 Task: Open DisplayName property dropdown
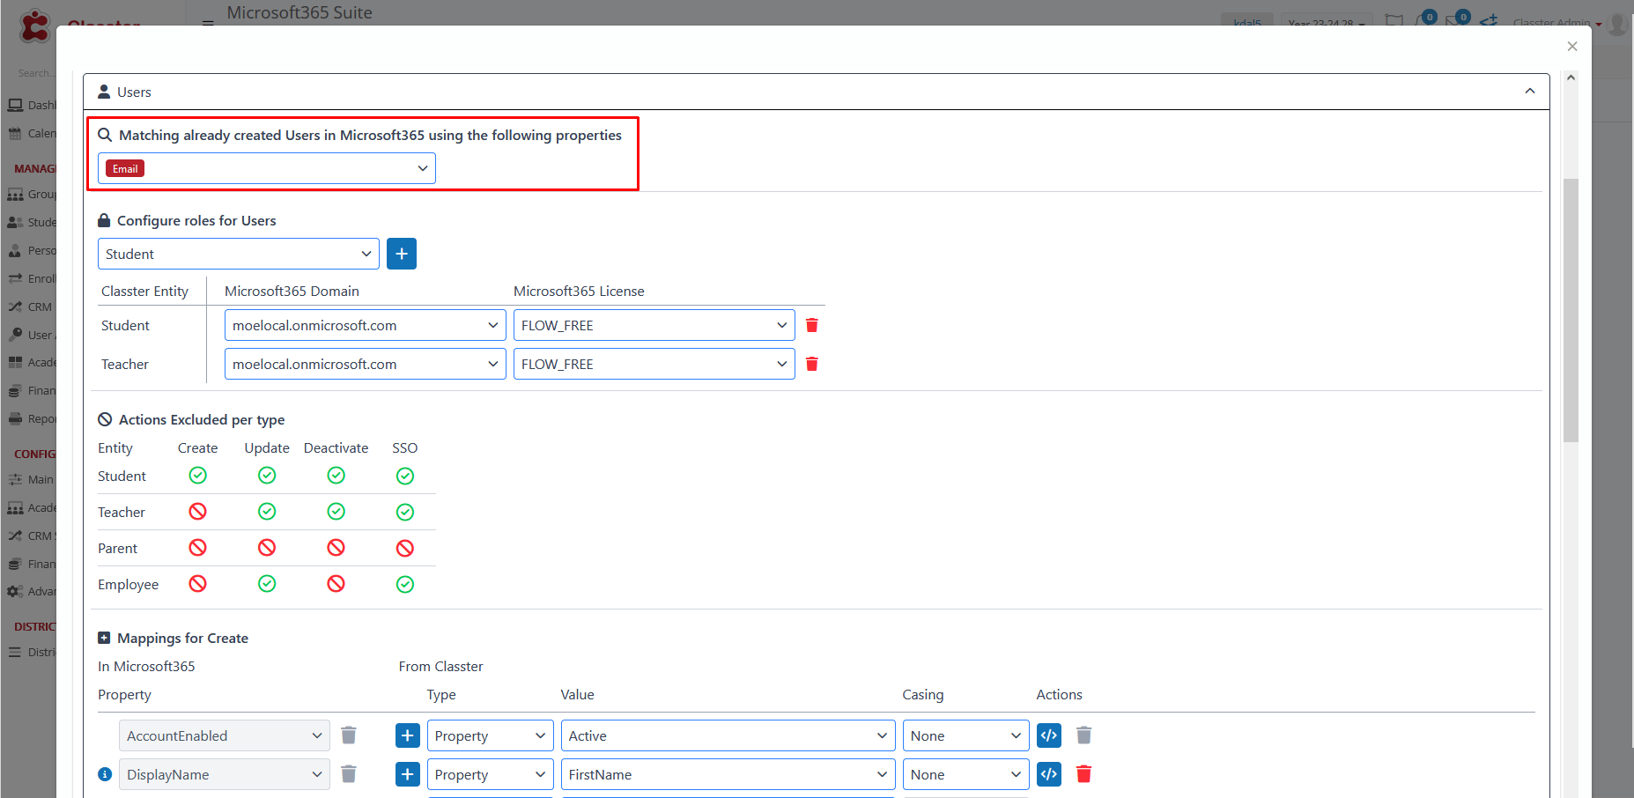click(225, 774)
